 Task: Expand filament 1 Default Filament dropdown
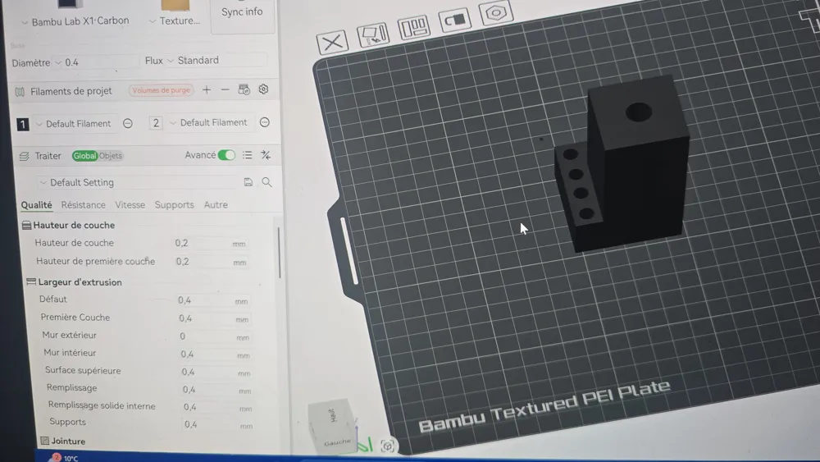point(73,124)
